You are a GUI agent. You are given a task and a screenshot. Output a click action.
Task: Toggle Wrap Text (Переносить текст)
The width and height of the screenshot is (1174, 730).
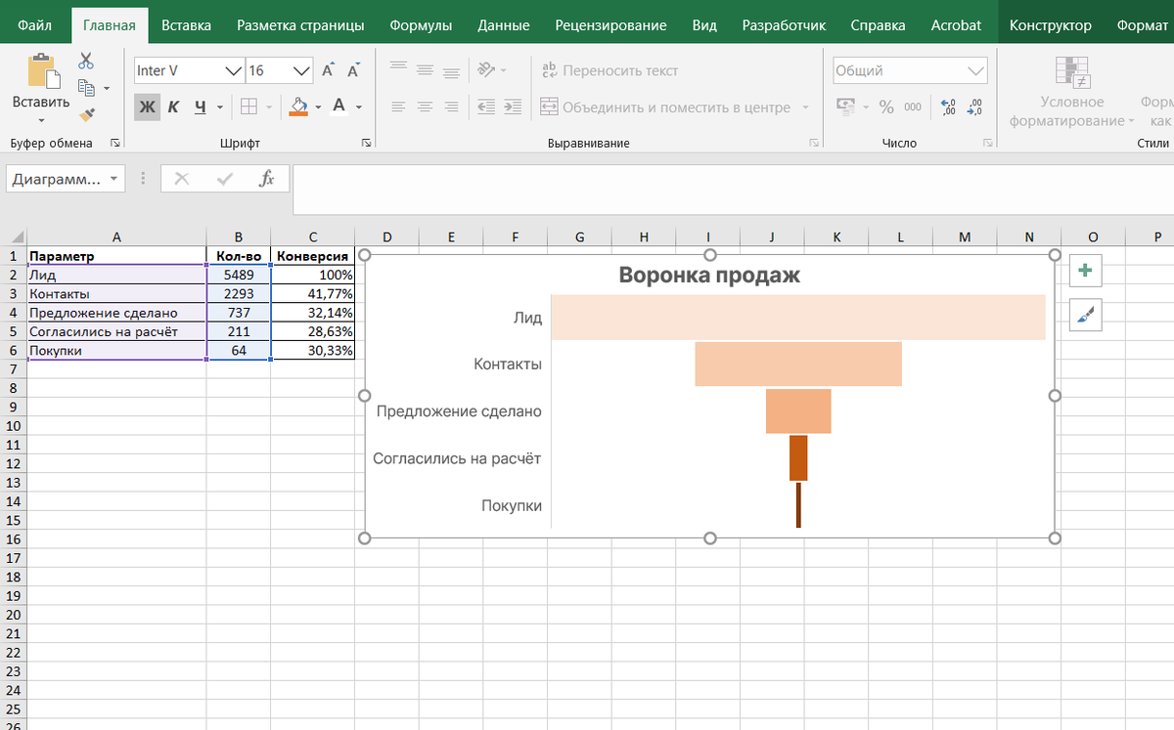pos(609,70)
